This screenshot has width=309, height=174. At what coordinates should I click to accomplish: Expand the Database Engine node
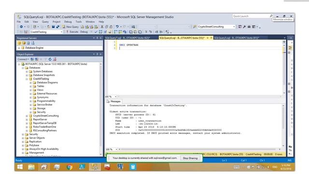click(19, 48)
